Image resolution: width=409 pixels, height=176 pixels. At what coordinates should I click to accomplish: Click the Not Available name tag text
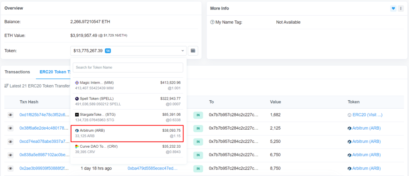[x=288, y=22]
